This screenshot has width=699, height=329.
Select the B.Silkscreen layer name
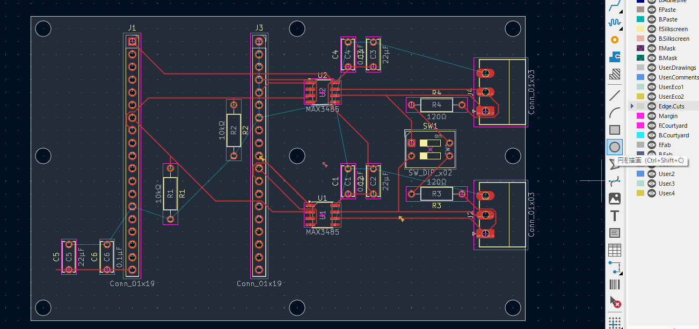click(x=674, y=39)
